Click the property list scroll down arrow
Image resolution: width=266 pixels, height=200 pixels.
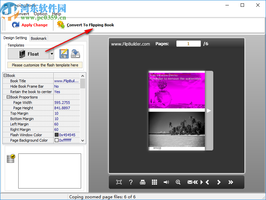point(82,141)
